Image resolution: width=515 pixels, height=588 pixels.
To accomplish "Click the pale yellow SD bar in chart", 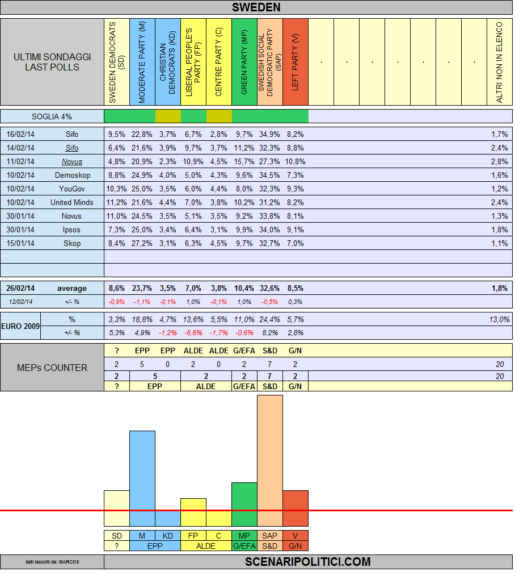I will pos(117,508).
